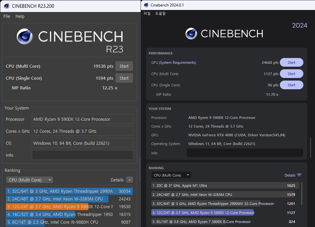
Task: Click the 2024 MP Ratio value 11.70 x
Action: [x=272, y=94]
